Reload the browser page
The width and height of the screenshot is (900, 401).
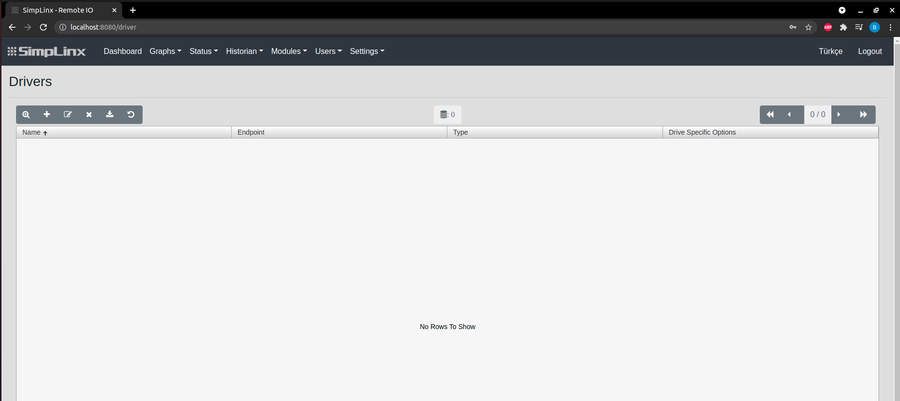[x=43, y=27]
